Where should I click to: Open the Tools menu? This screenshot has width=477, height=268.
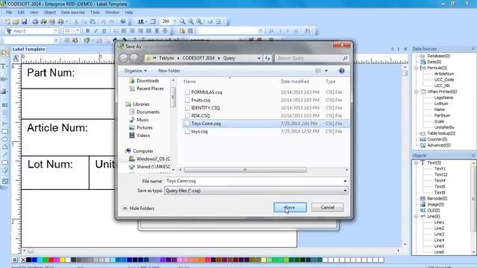(95, 13)
